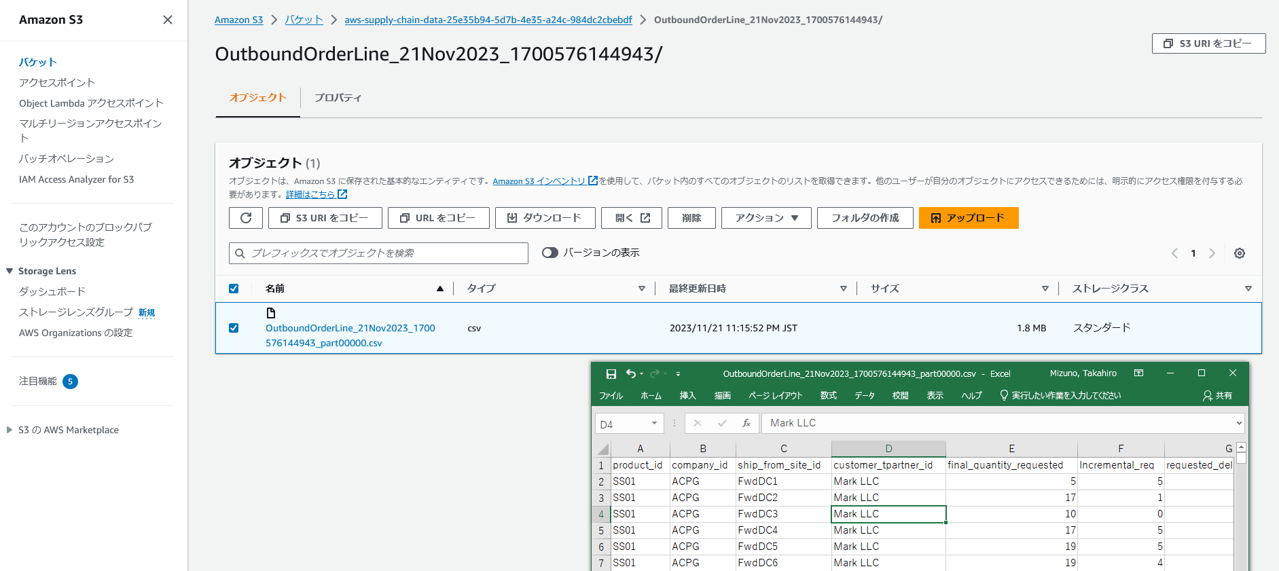
Task: Go to next page arrow in pagination
Action: point(1212,253)
